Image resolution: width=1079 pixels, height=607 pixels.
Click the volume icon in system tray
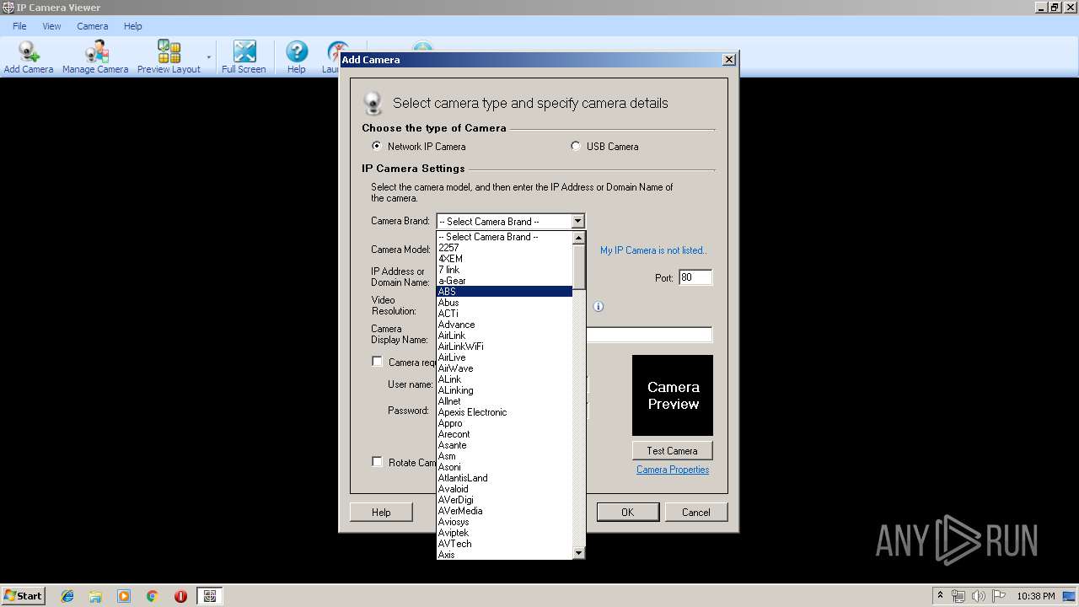(978, 596)
